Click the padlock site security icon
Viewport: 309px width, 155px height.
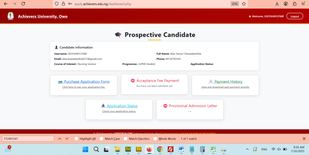point(63,4)
